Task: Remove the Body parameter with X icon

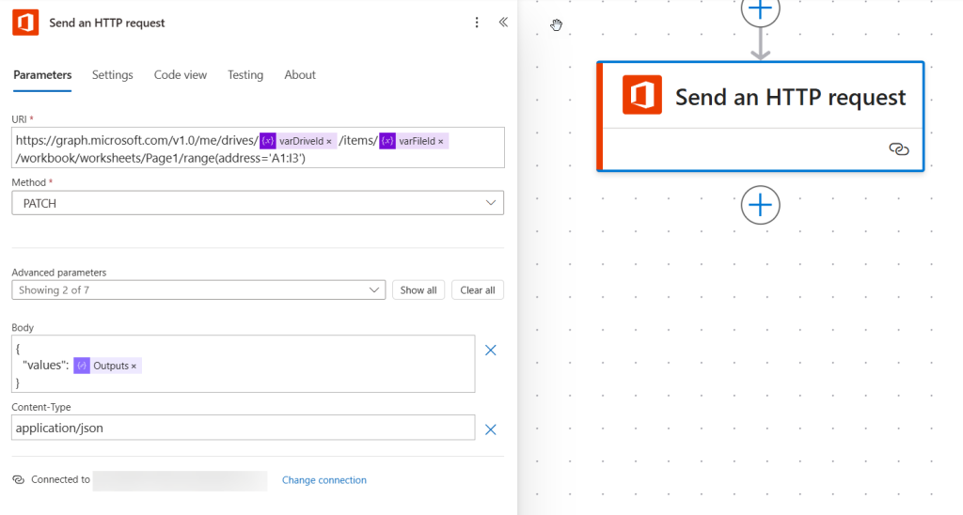Action: click(x=490, y=351)
